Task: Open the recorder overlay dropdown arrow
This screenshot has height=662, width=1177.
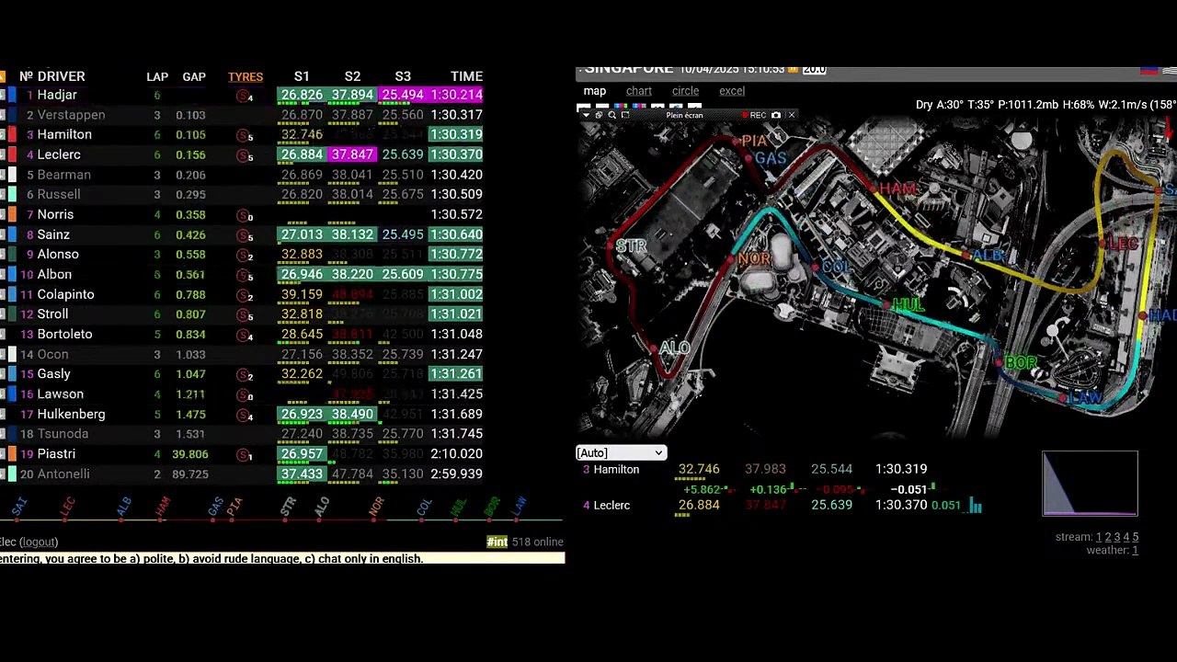Action: [587, 115]
